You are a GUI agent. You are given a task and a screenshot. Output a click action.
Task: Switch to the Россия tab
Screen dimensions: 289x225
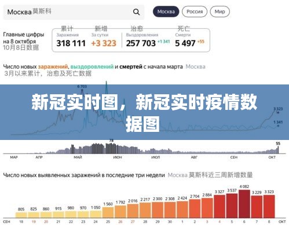coord(195,12)
